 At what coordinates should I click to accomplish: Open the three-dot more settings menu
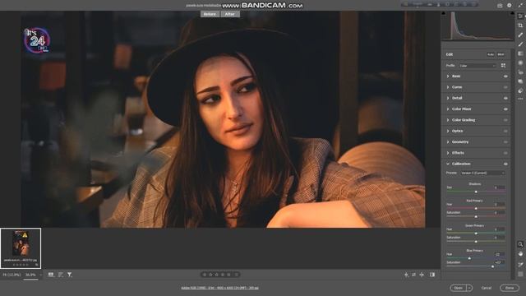click(520, 99)
